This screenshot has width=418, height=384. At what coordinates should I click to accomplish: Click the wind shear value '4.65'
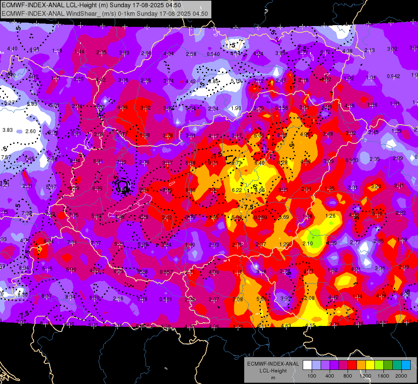point(260,190)
